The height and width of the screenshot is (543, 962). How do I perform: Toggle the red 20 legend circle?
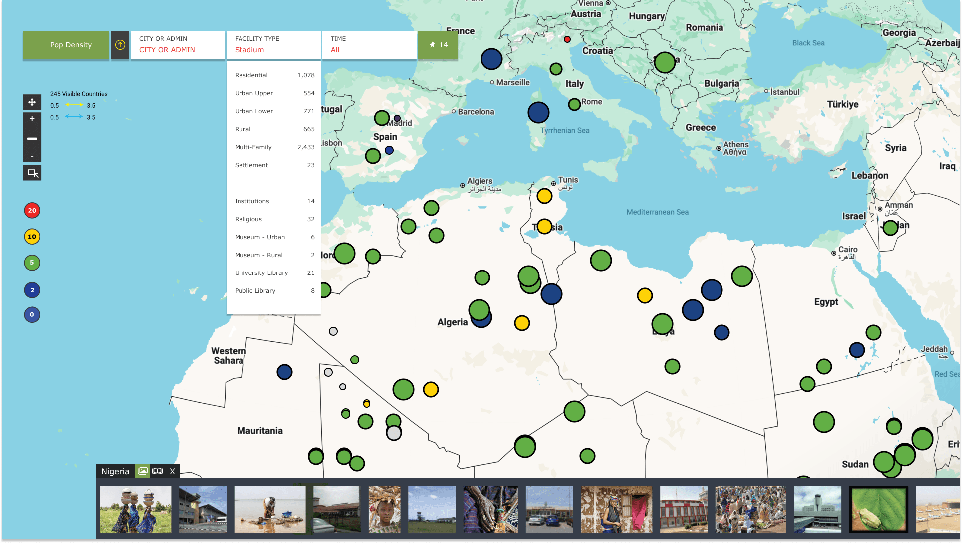pyautogui.click(x=32, y=210)
